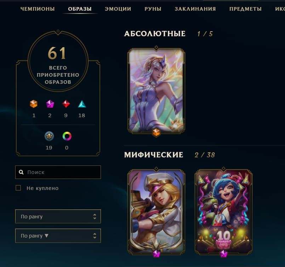This screenshot has width=285, height=267.
Task: Click the Поиск search input field
Action: pyautogui.click(x=58, y=172)
